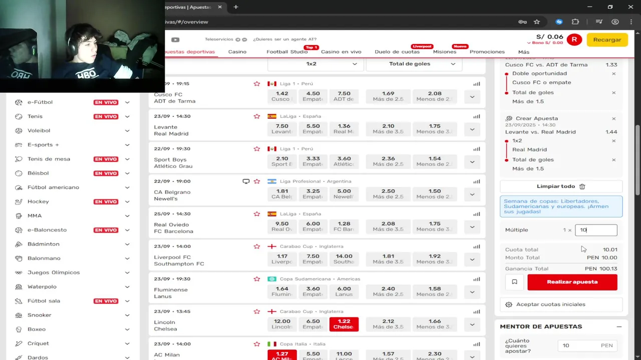Screen dimensions: 641x360
Task: Favorite the Cusco FC vs ADT de Tarma match star
Action: 257,83
